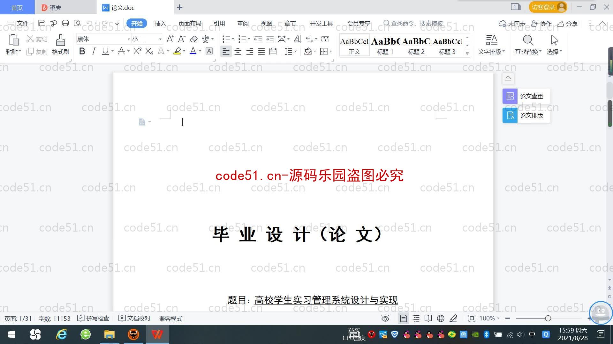
Task: Click the character border icon
Action: click(209, 51)
